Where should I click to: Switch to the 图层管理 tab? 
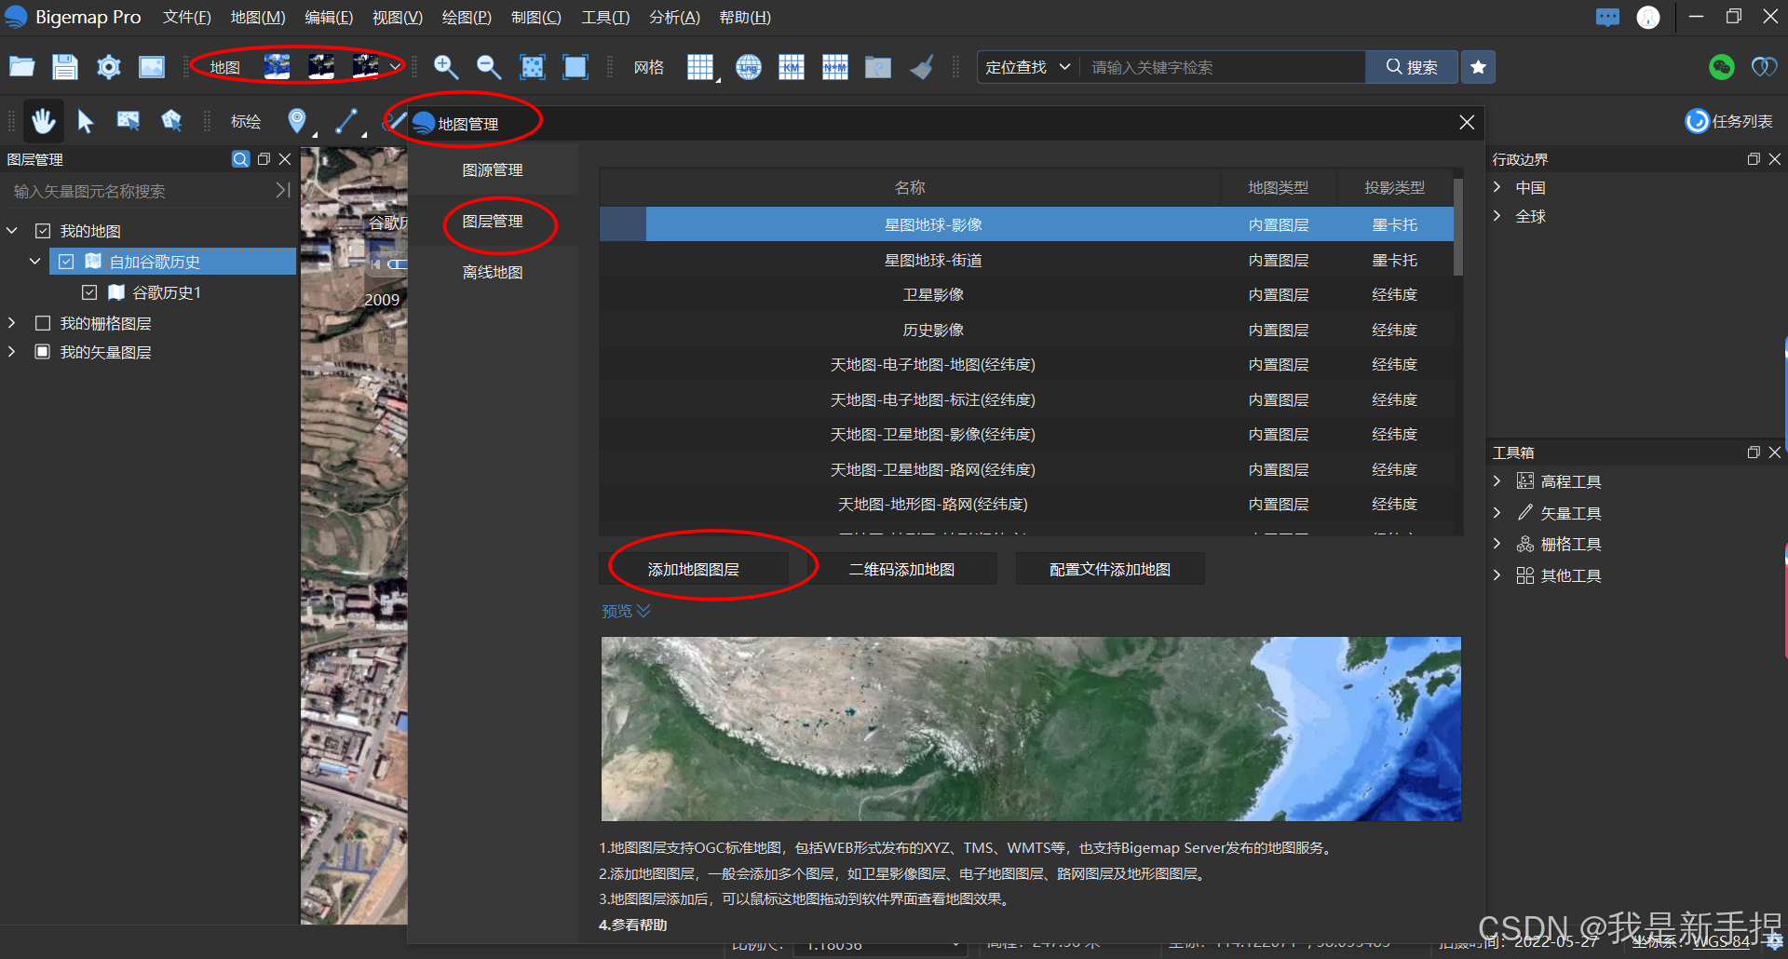tap(493, 222)
